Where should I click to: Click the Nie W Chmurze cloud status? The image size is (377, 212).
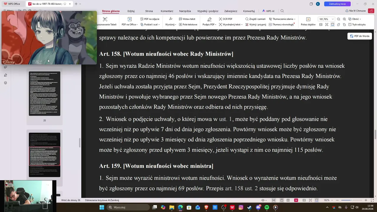tap(355, 11)
